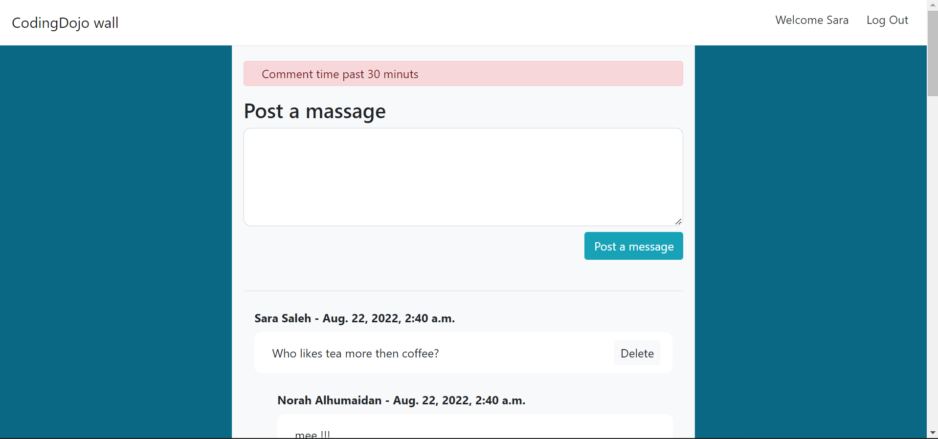Viewport: 938px width, 439px height.
Task: Click the vertical scrollbar thumb
Action: tap(932, 53)
